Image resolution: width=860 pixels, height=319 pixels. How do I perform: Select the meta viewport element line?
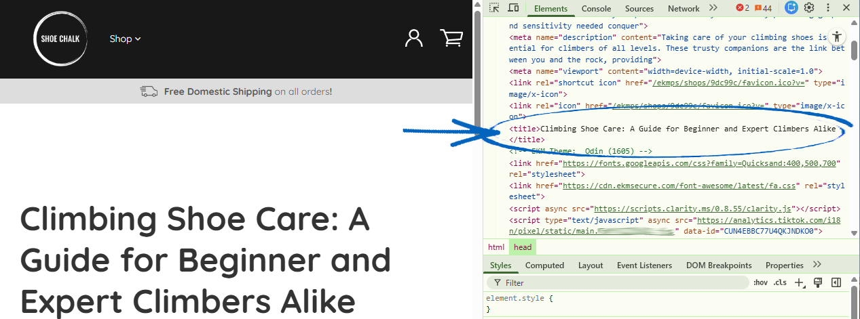[665, 71]
